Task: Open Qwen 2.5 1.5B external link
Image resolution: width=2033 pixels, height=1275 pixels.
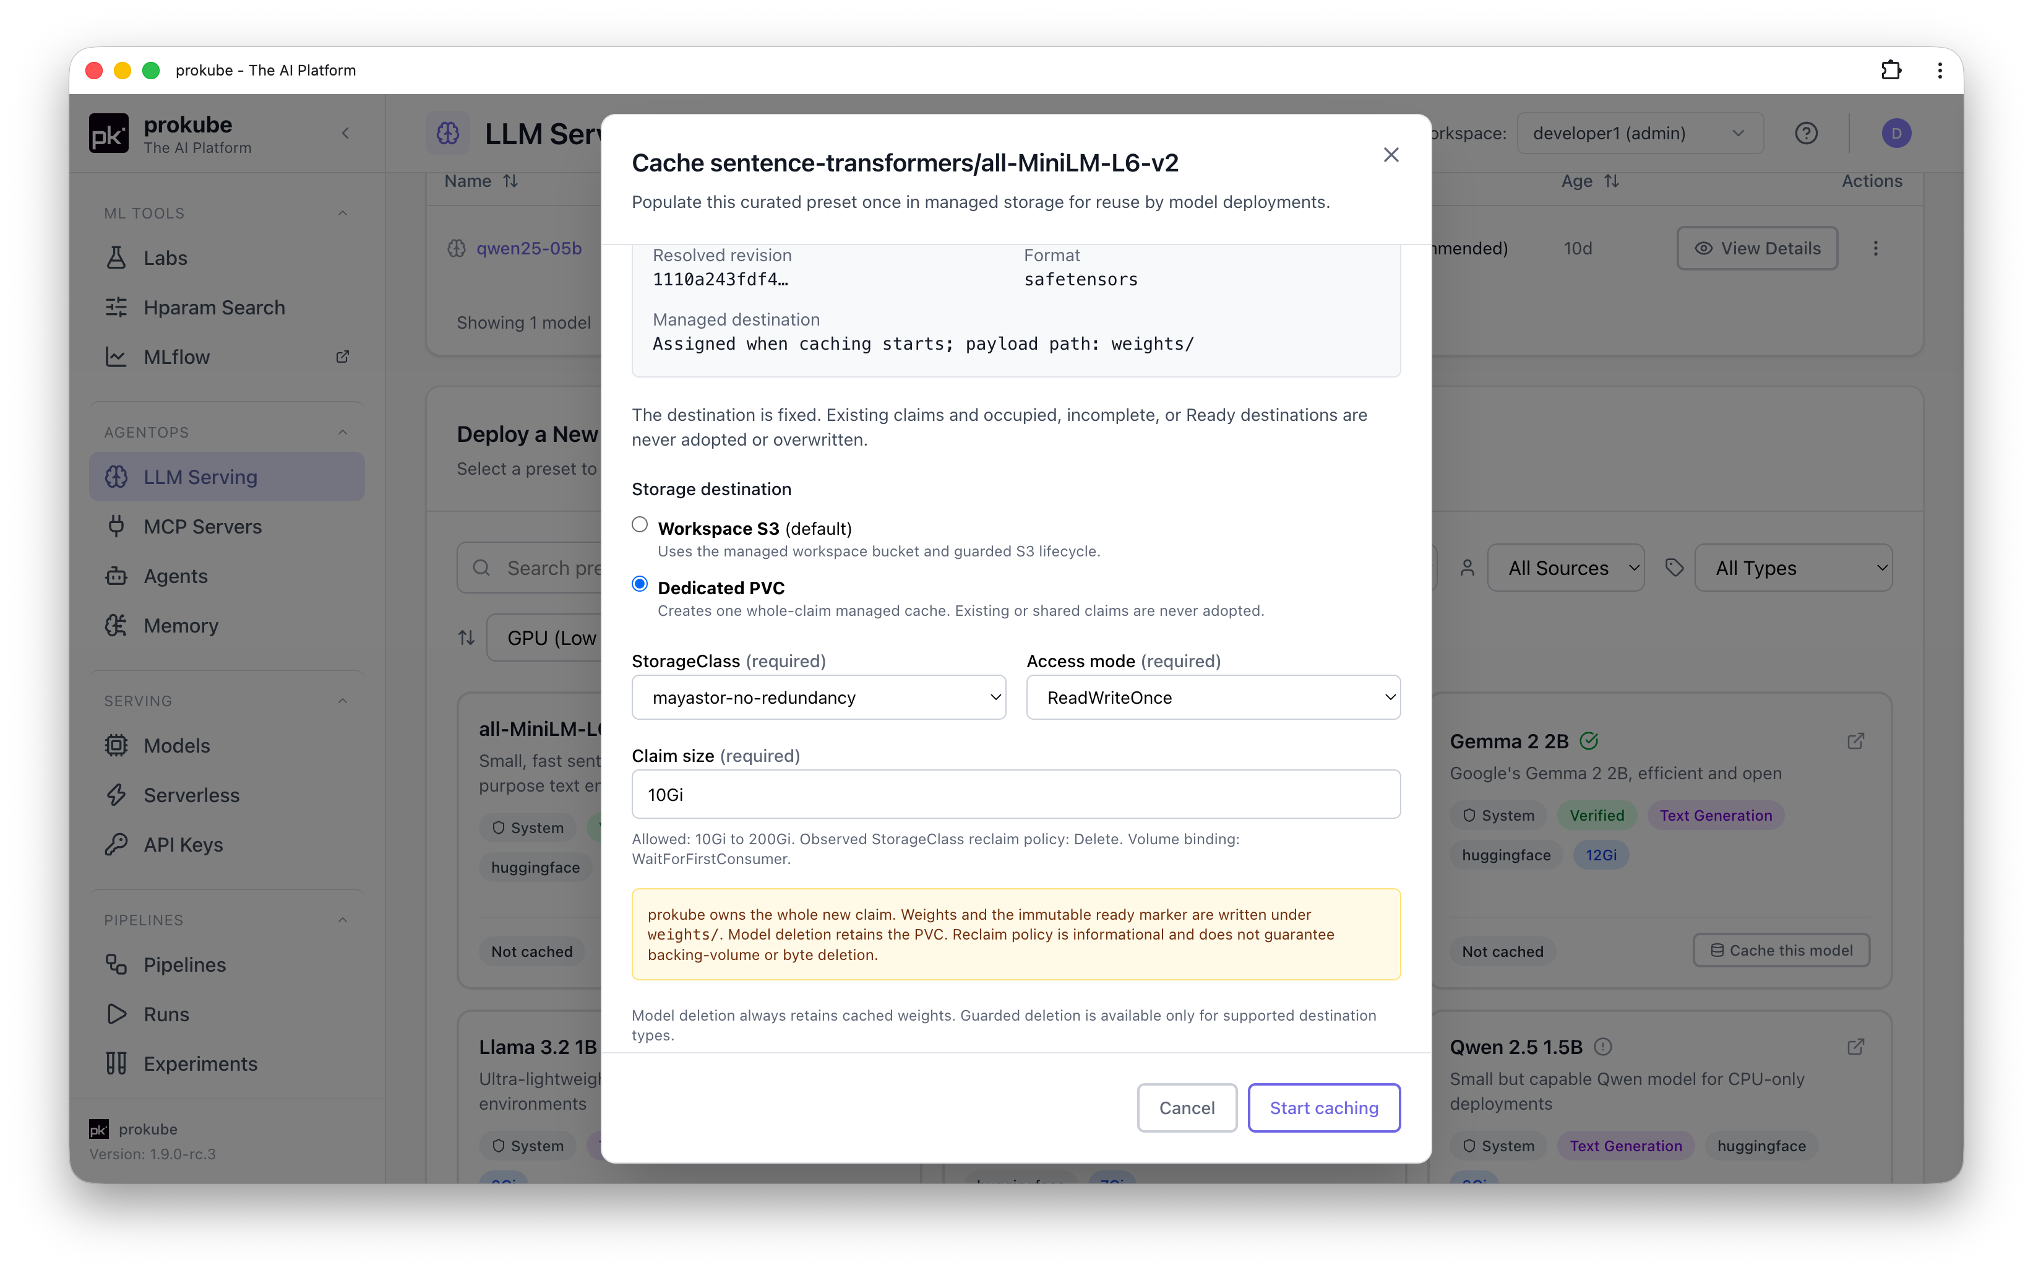Action: (x=1855, y=1047)
